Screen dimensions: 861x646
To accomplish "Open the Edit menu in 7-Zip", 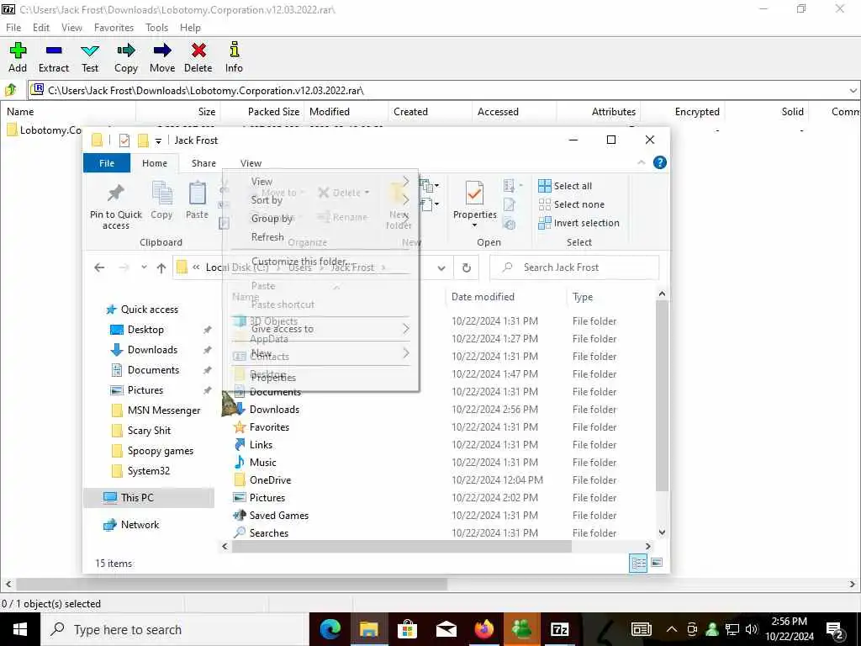I will (x=41, y=28).
